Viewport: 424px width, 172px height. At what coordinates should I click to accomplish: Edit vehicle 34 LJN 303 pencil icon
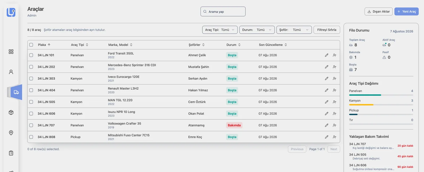(x=326, y=78)
